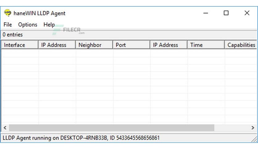Sort by the Interface column header
The image size is (258, 149).
click(19, 45)
